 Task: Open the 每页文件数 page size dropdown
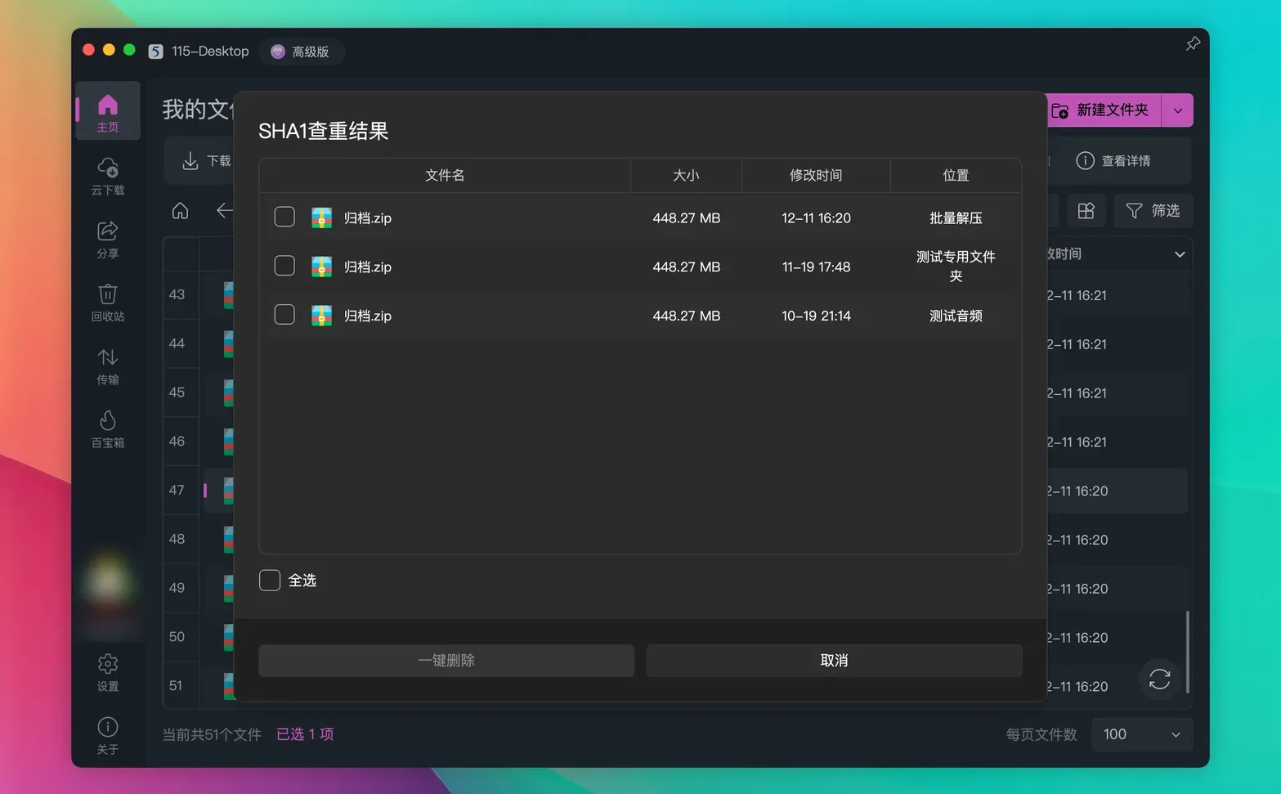click(x=1141, y=734)
